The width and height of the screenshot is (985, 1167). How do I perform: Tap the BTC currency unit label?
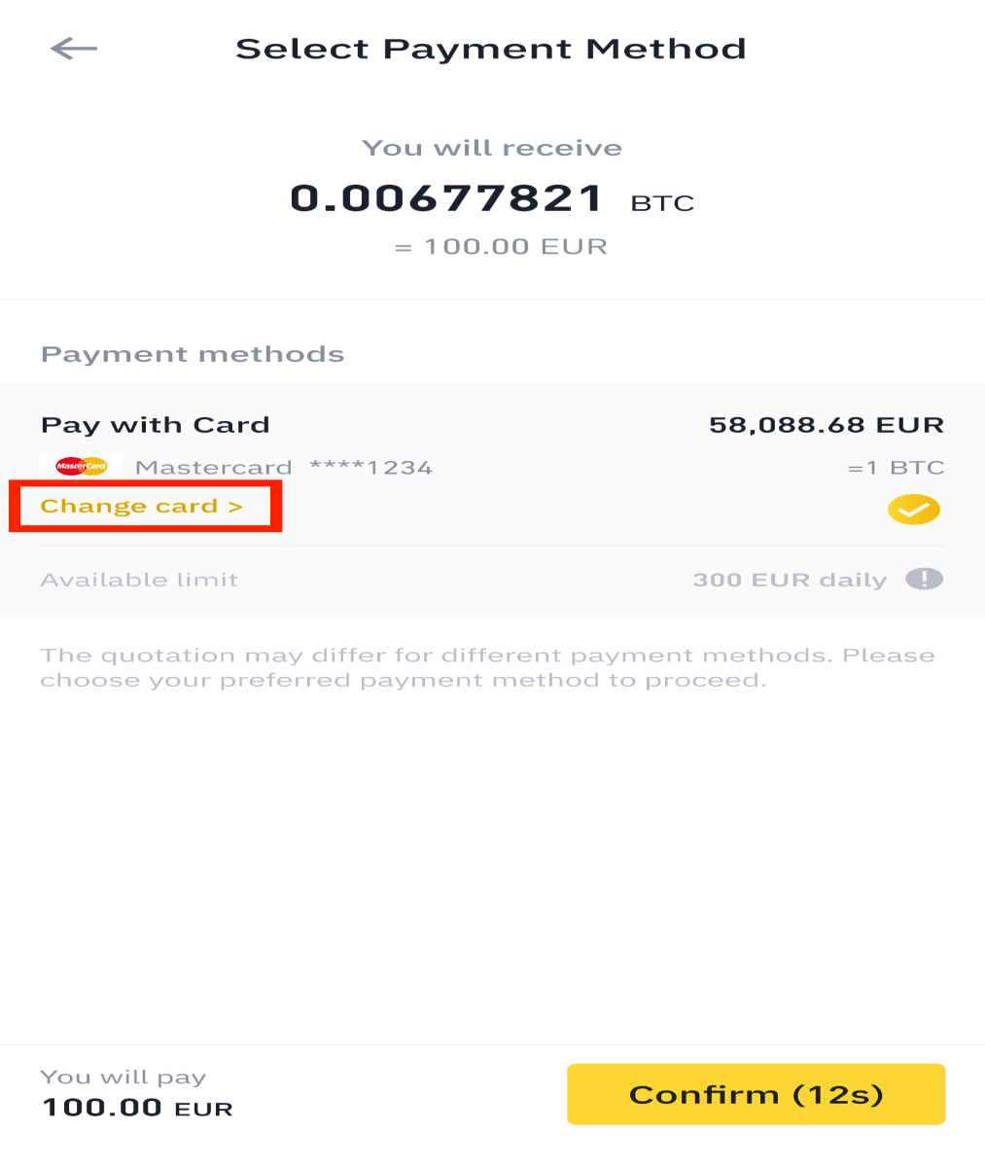tap(662, 203)
